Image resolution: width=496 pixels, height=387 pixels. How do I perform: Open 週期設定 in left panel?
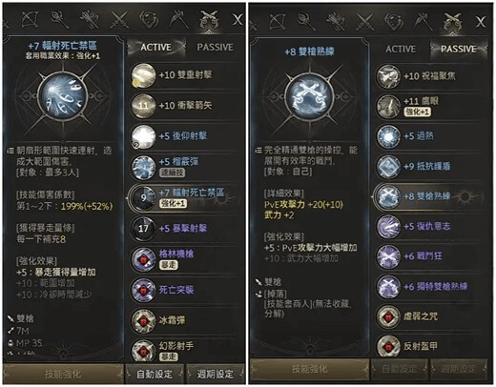click(216, 374)
